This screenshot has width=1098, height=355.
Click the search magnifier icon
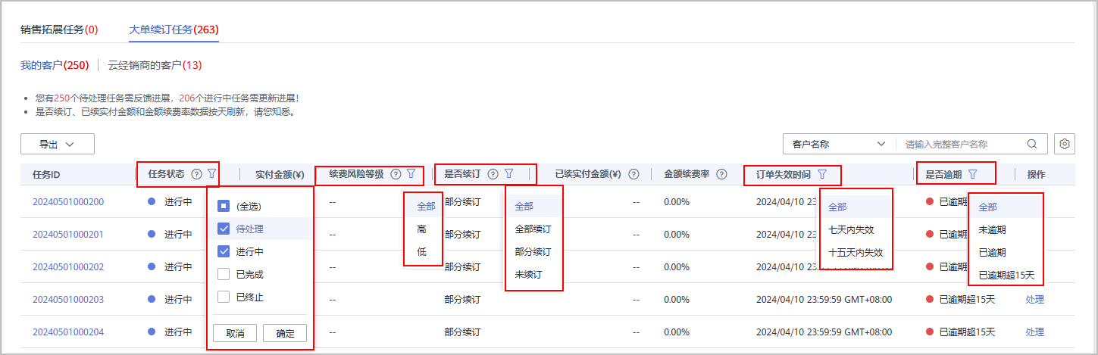[1032, 144]
